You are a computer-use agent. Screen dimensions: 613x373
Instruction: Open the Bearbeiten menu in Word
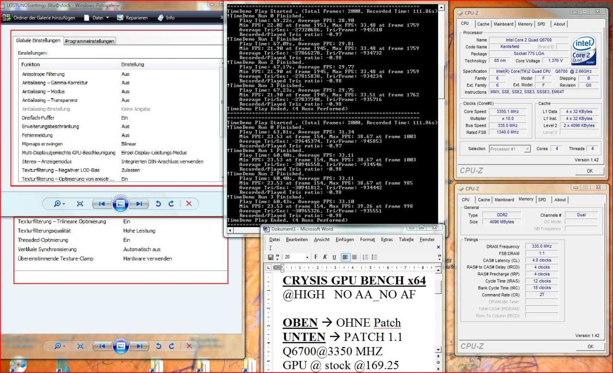click(x=297, y=240)
